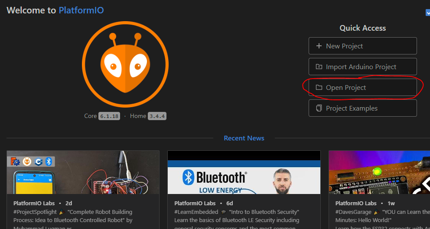Viewport: 430px width, 229px height.
Task: Click the #DavesGarage post text
Action: (383, 219)
